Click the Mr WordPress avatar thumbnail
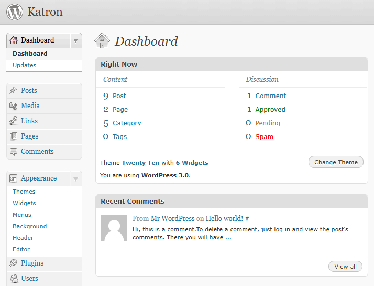 (x=114, y=228)
